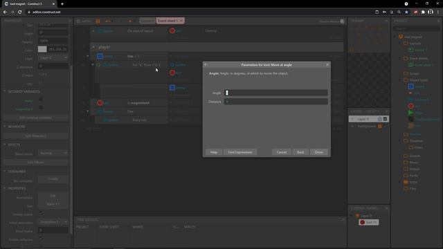Toggle the Enable collisions checkbox
443x249 pixels.
coord(41,238)
